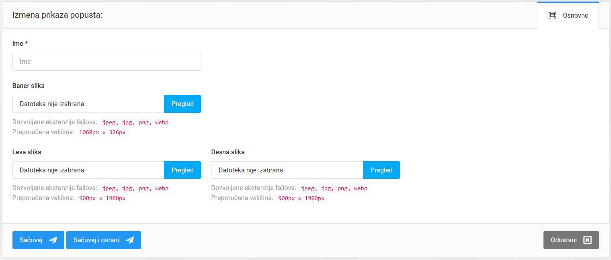This screenshot has width=611, height=260.
Task: Click the paper plane icon on Sačuvaj
Action: pyautogui.click(x=53, y=240)
